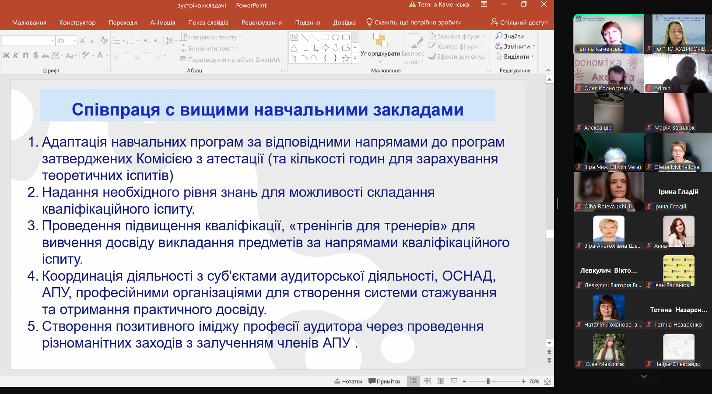Switch to Slide Sorter view
The width and height of the screenshot is (712, 394).
(427, 381)
